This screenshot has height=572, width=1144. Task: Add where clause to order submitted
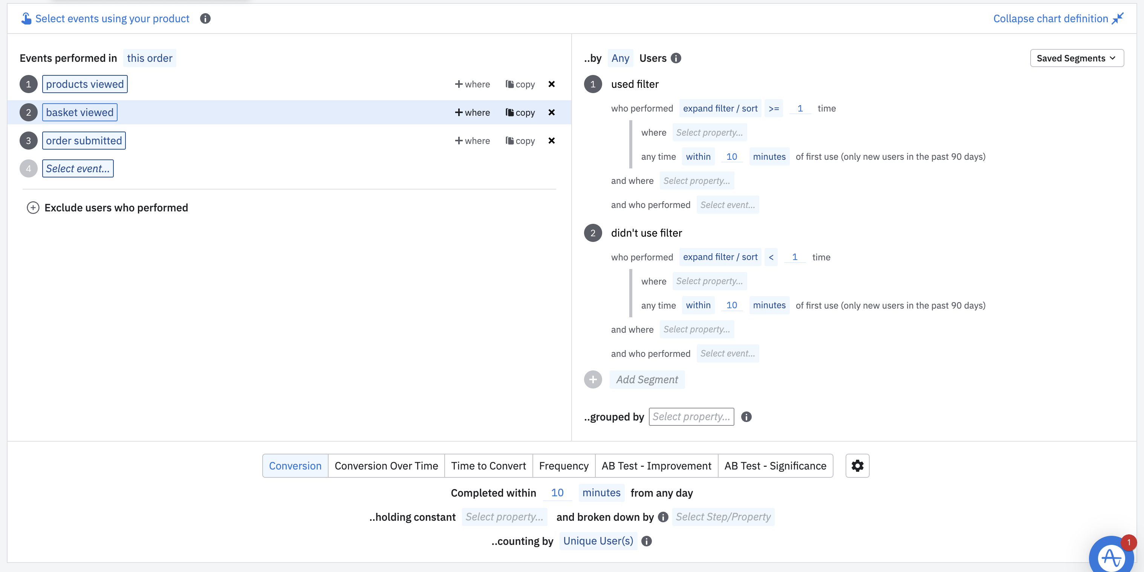[x=472, y=141]
